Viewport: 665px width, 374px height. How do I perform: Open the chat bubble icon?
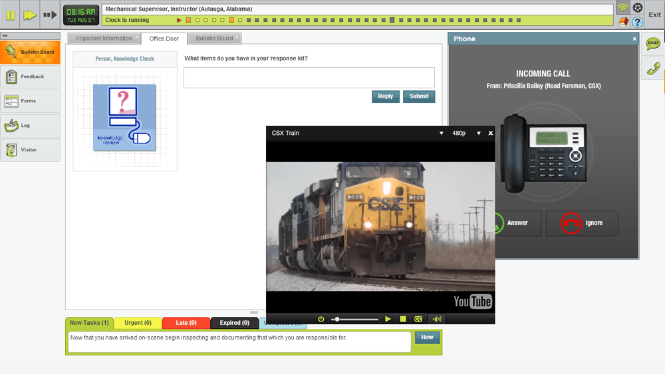coord(653,43)
